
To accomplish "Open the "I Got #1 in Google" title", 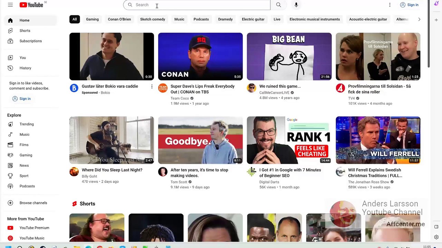I will coord(290,173).
